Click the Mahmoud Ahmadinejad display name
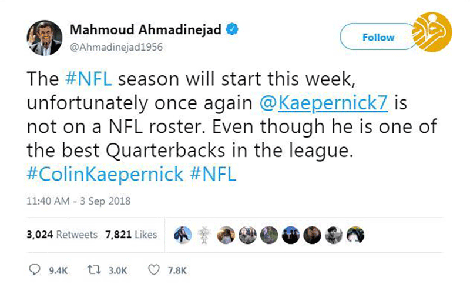The width and height of the screenshot is (470, 294). coord(145,30)
